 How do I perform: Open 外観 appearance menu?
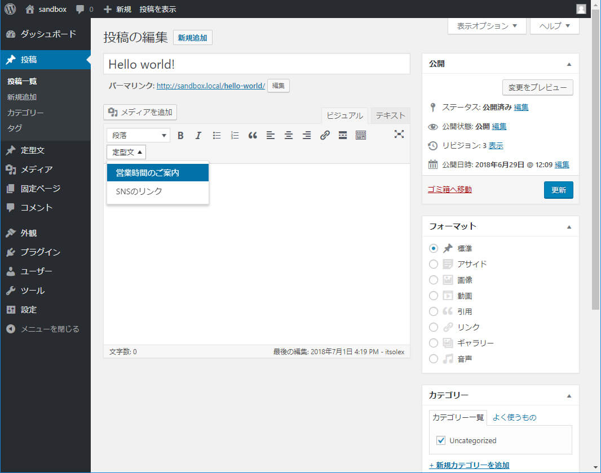pos(45,233)
